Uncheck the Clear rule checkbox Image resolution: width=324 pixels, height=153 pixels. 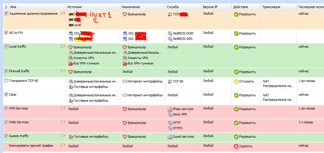(6, 94)
